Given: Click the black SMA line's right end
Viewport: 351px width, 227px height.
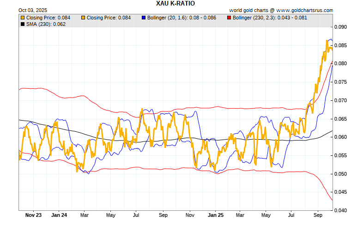Looking at the screenshot, I should [332, 131].
